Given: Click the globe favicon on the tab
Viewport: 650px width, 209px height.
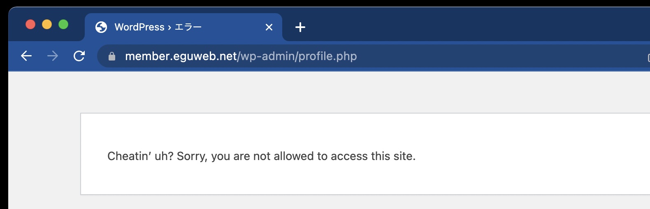Looking at the screenshot, I should pos(101,27).
